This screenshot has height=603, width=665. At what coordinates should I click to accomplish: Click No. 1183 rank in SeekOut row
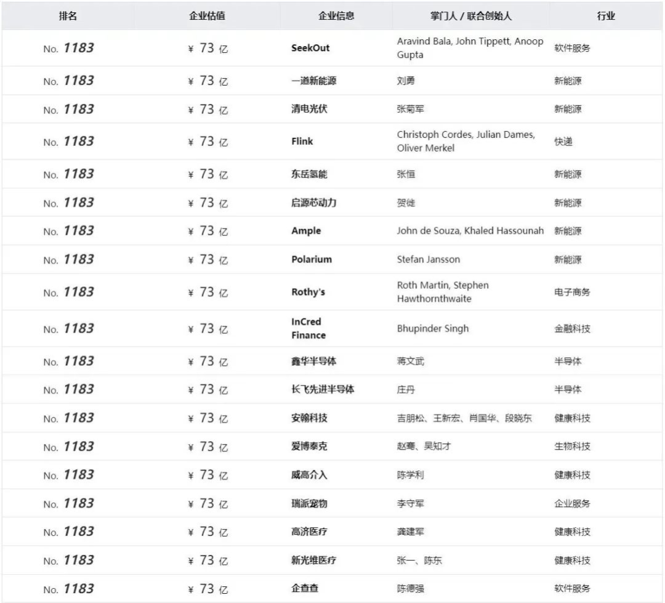tap(69, 48)
